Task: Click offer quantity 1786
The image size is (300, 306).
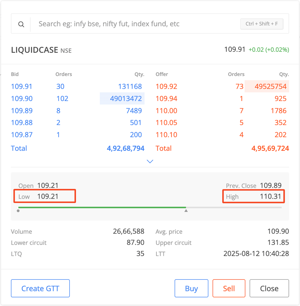Action: [279, 111]
